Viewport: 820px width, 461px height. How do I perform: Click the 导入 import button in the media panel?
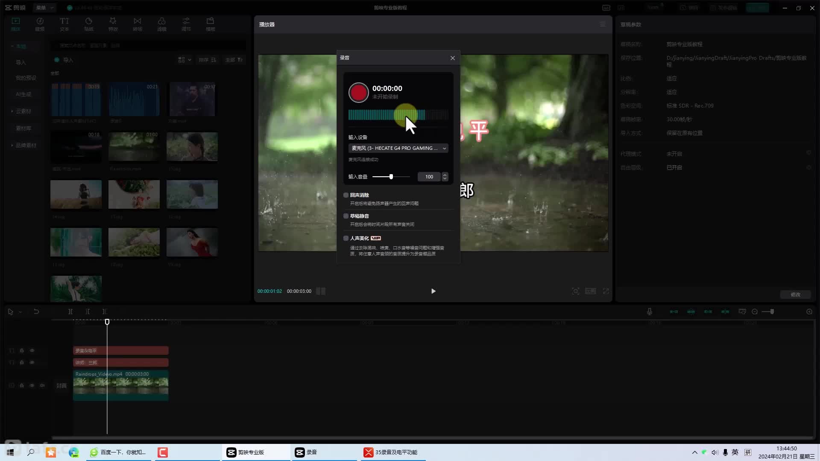(64, 60)
